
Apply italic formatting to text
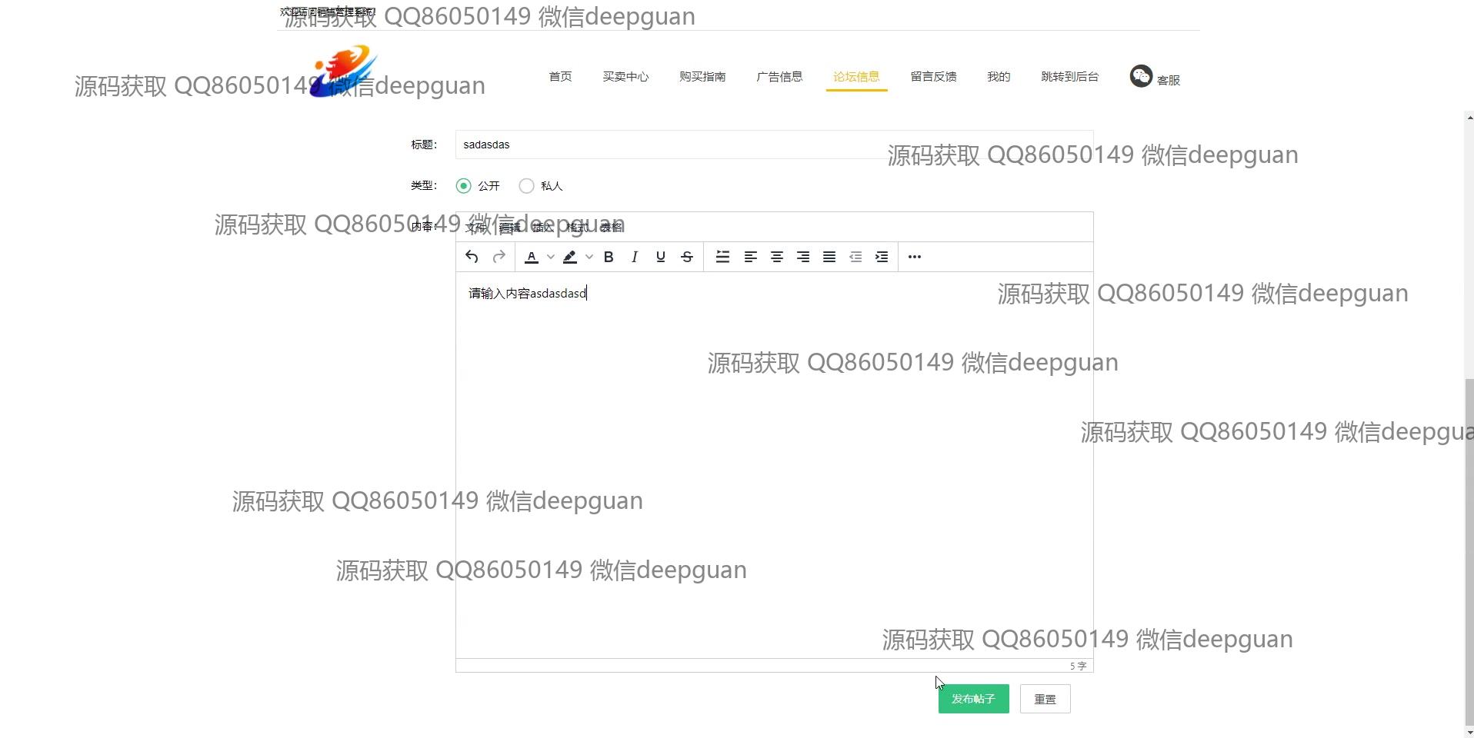635,257
